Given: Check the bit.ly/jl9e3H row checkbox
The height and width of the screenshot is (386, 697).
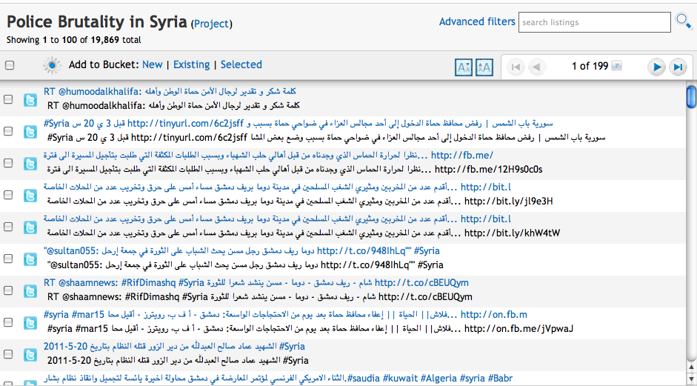Looking at the screenshot, I should 8,195.
